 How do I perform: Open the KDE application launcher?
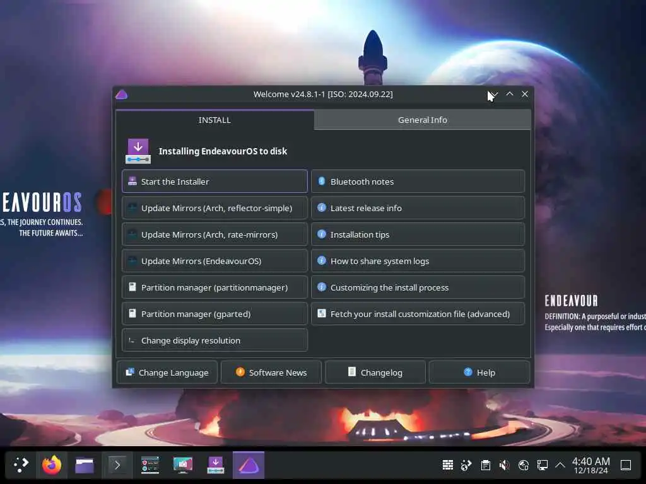pos(21,465)
